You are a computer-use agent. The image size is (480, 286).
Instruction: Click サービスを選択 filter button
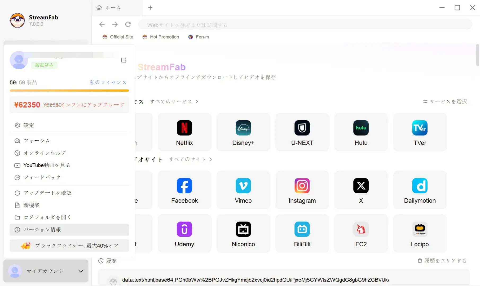tap(445, 101)
